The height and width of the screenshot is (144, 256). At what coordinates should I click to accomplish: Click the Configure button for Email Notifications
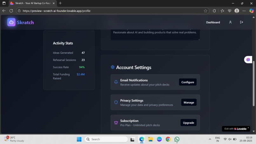[x=188, y=82]
